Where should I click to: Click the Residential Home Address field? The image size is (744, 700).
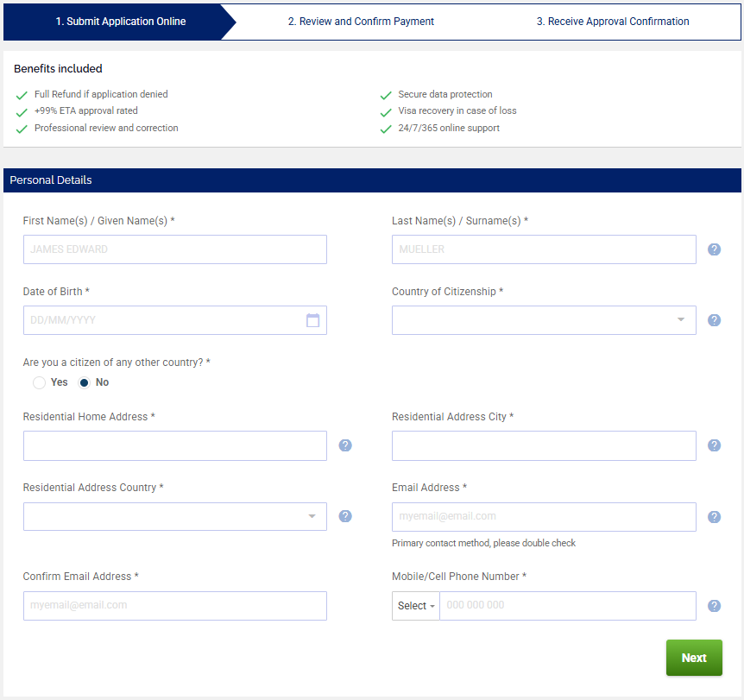tap(175, 445)
